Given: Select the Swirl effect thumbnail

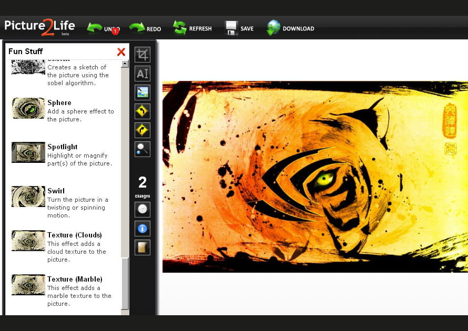Looking at the screenshot, I should [x=28, y=196].
